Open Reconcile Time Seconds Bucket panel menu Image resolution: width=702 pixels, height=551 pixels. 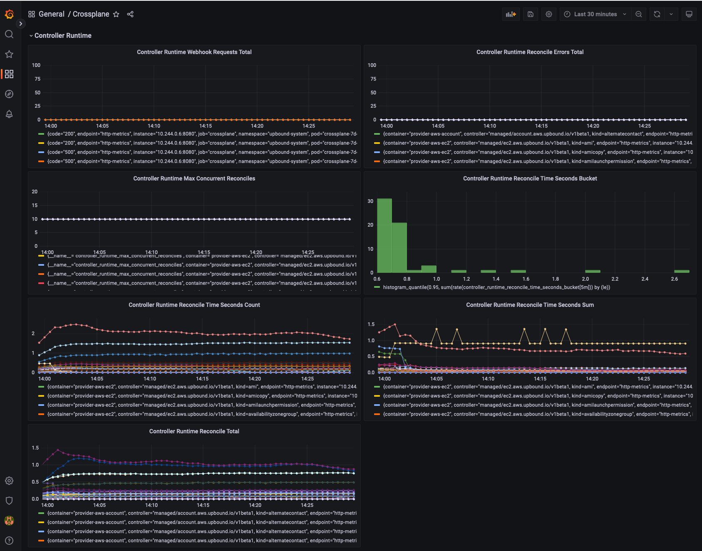530,178
